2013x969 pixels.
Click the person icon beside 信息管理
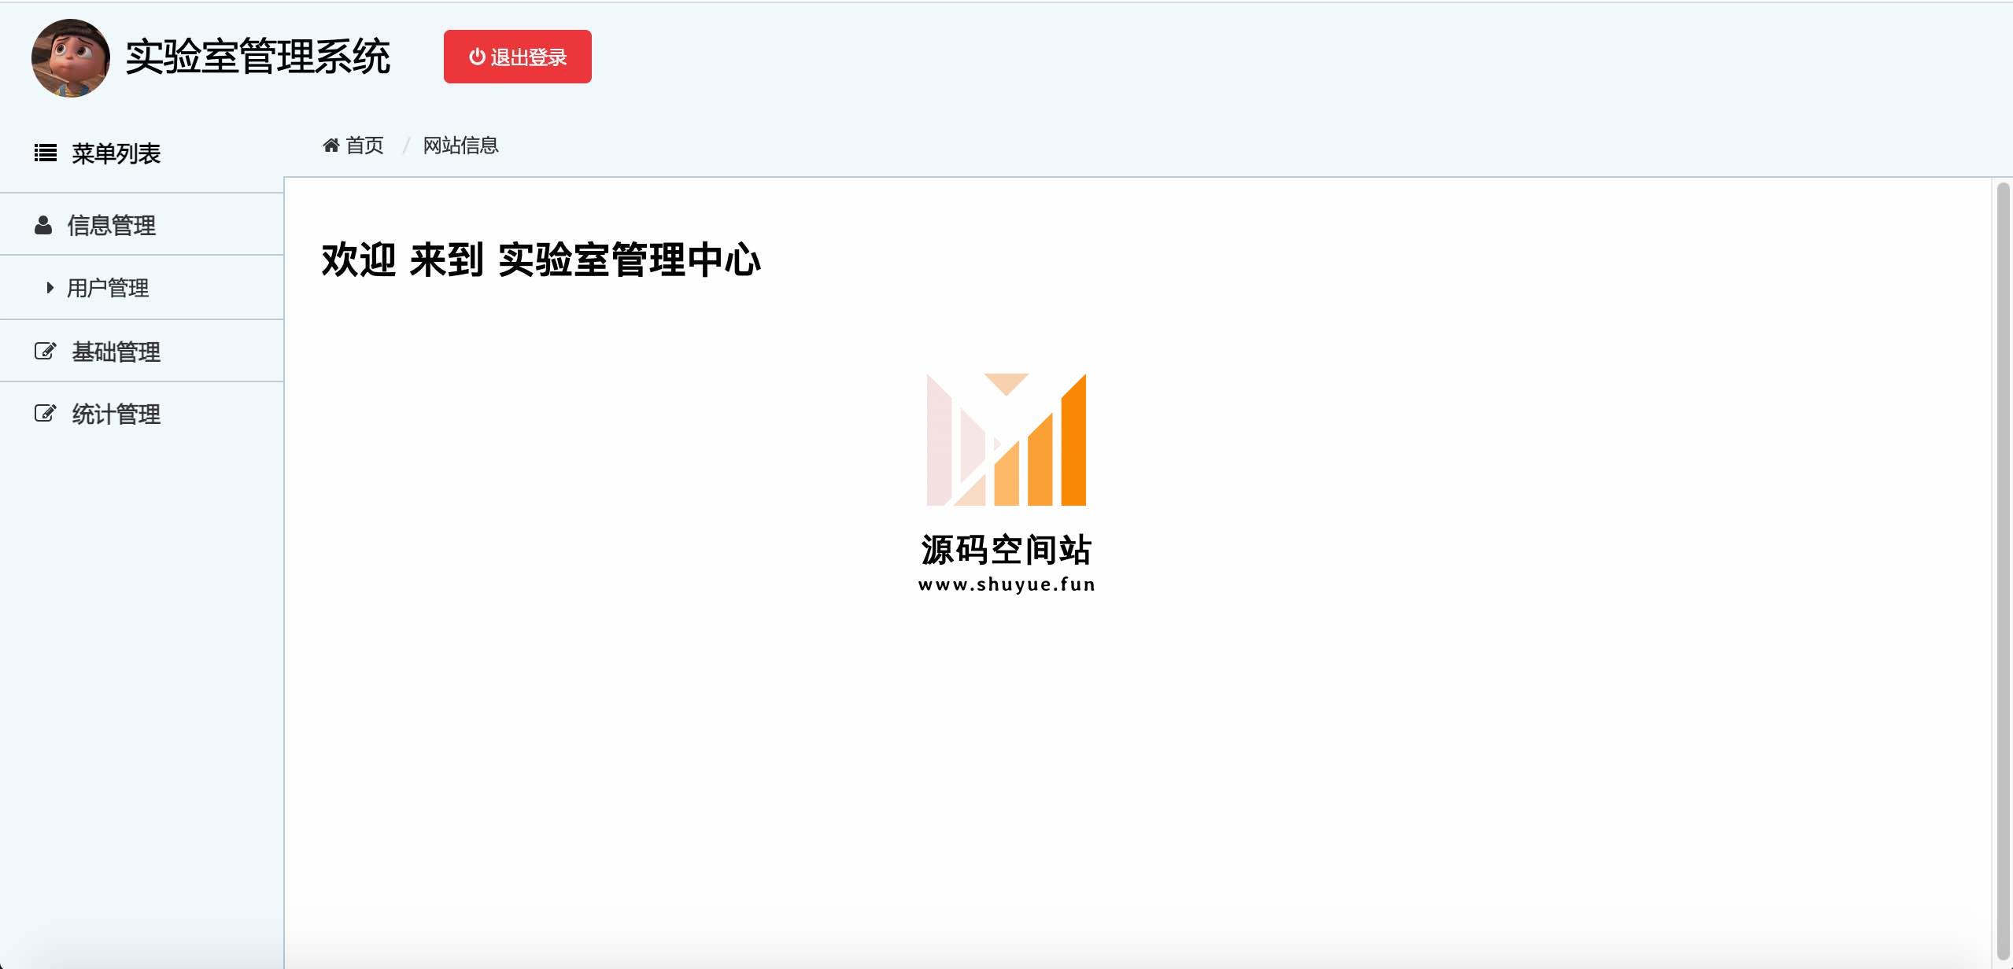pyautogui.click(x=43, y=225)
